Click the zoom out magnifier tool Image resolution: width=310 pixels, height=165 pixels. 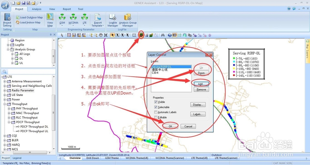pos(96,35)
